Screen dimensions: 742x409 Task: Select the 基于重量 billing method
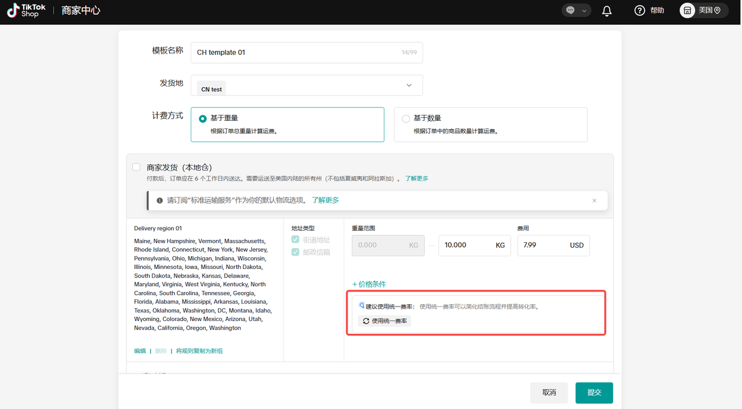(203, 119)
